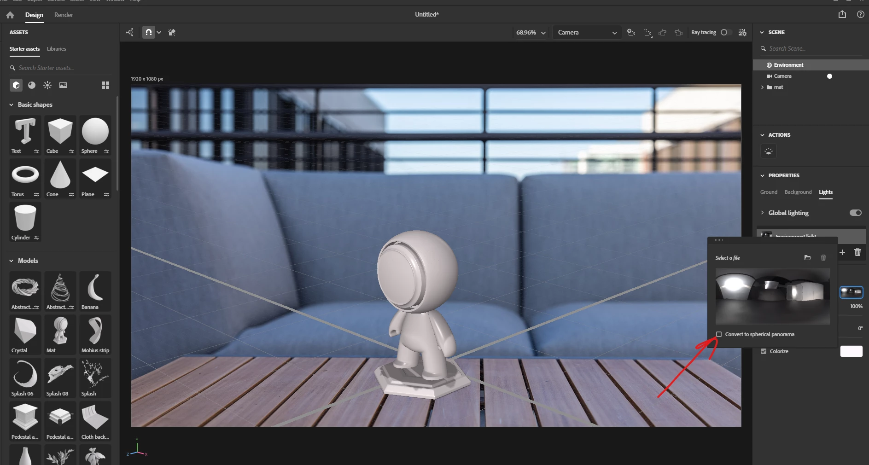
Task: Click the camera undo icon
Action: [x=663, y=32]
